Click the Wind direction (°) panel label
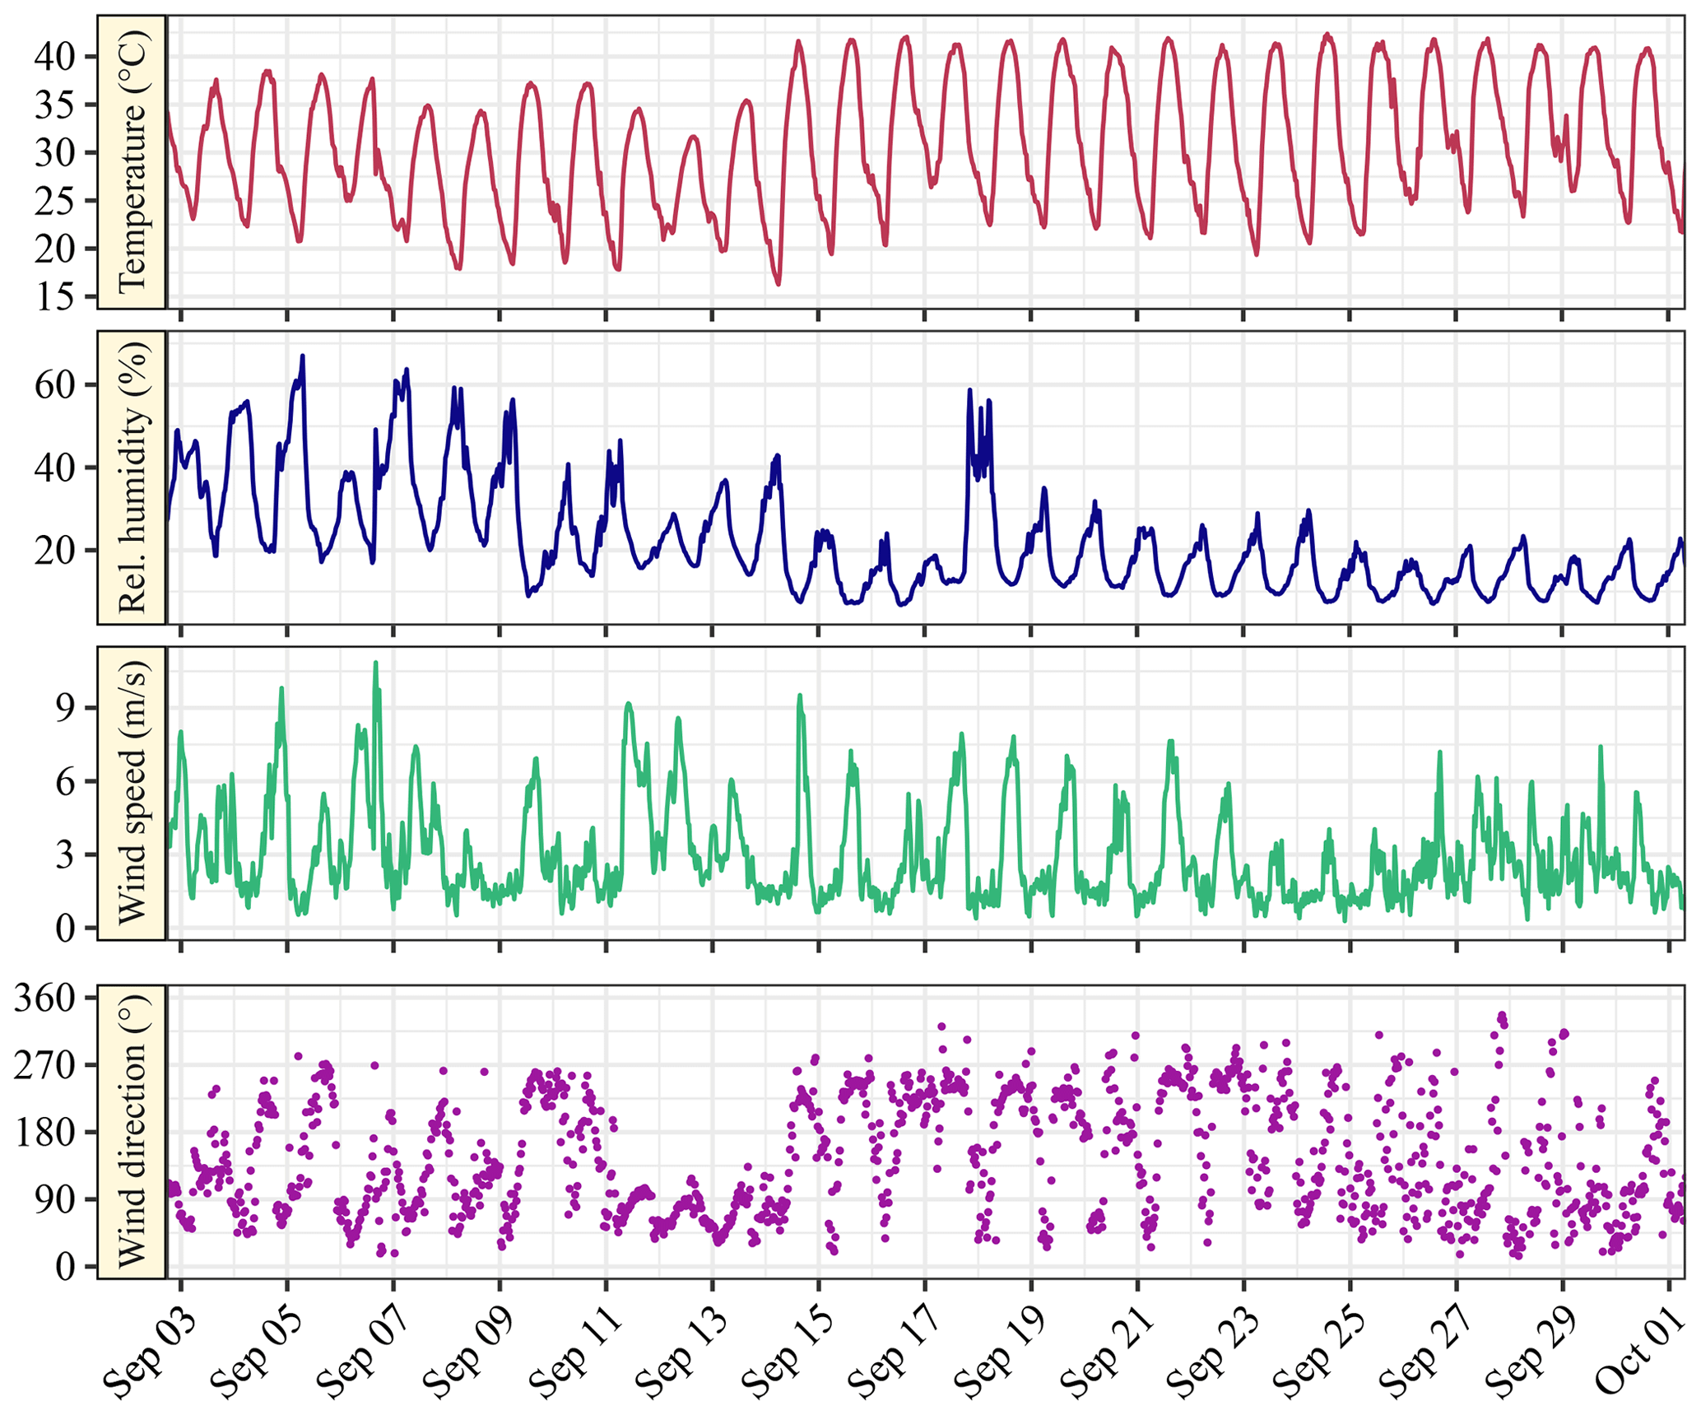 point(132,1131)
